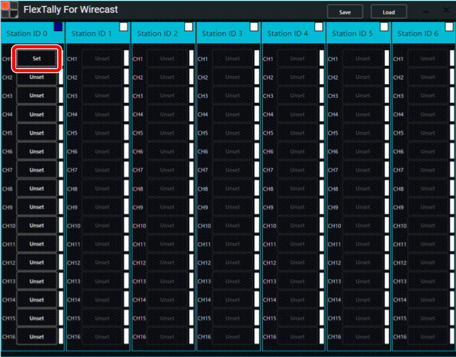Click the FlexTally app logo icon
The width and height of the screenshot is (456, 357).
coord(10,11)
